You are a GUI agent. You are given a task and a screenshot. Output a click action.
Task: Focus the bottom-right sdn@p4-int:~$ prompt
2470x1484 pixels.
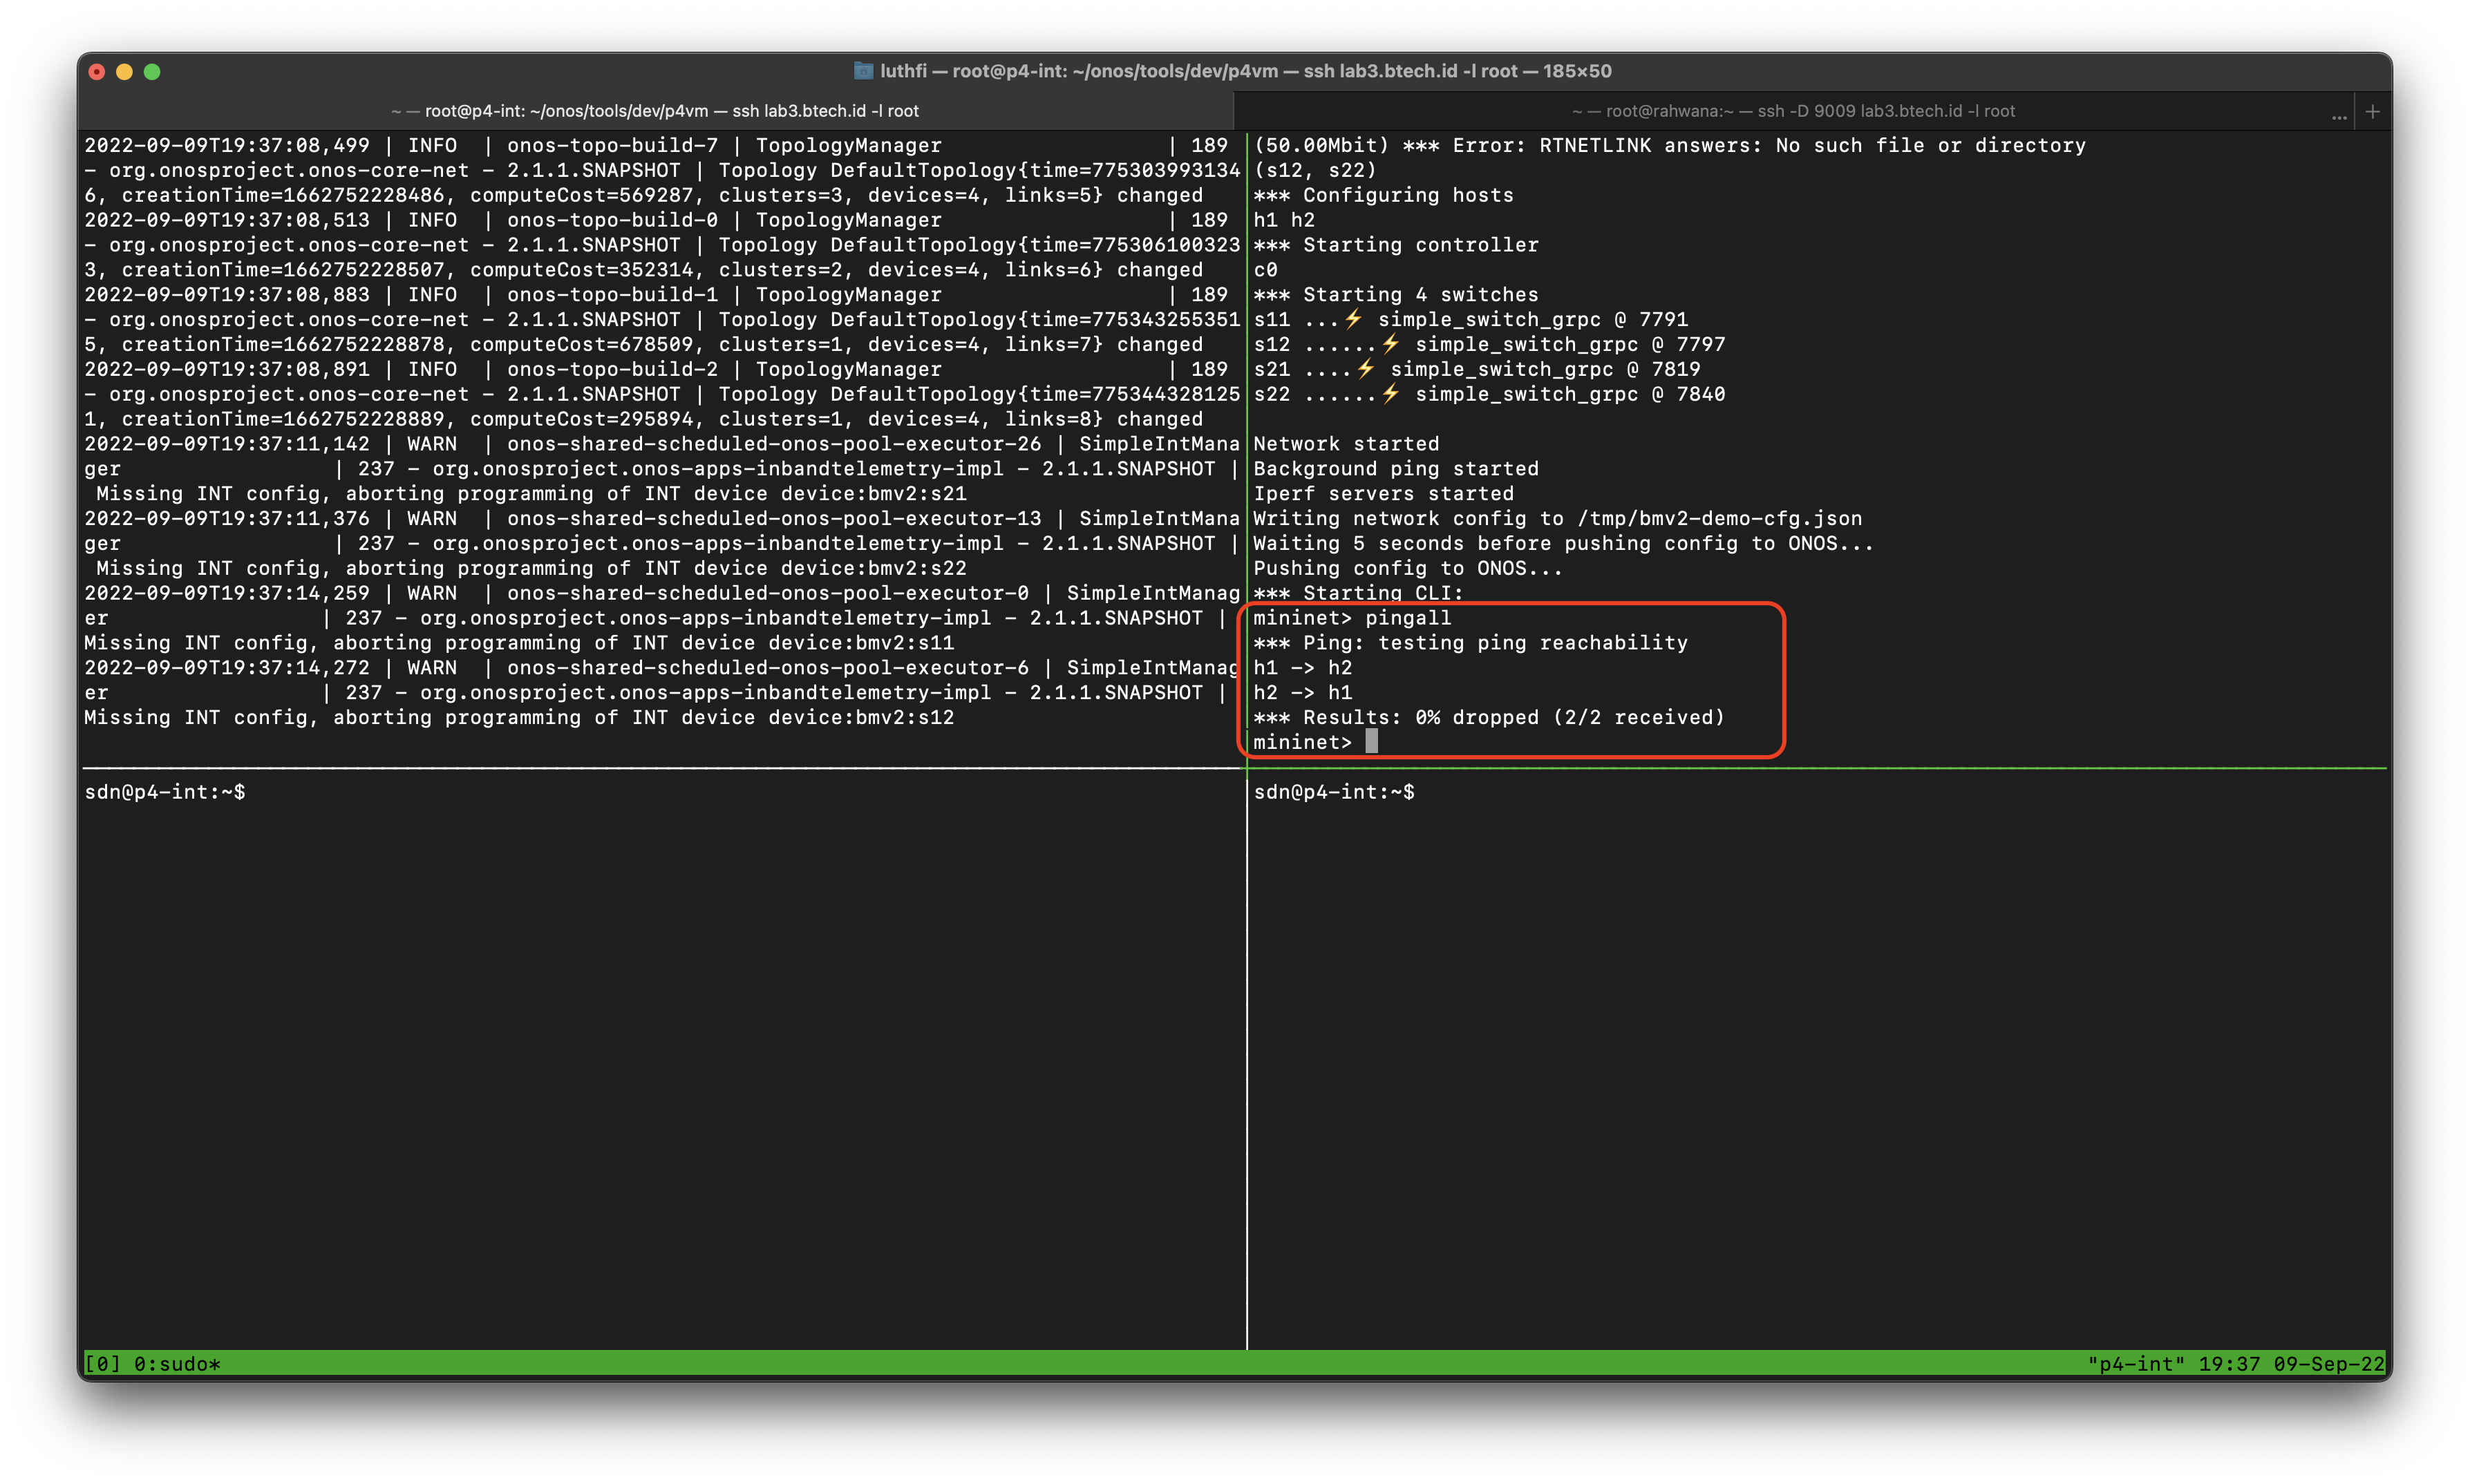pyautogui.click(x=1334, y=792)
